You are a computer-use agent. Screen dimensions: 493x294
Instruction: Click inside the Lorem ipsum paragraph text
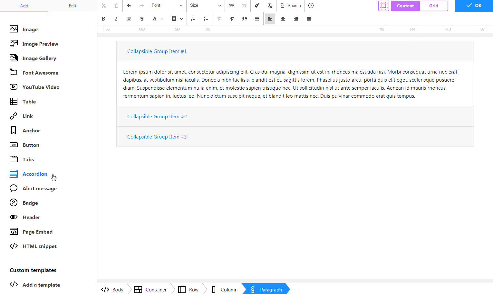click(290, 84)
